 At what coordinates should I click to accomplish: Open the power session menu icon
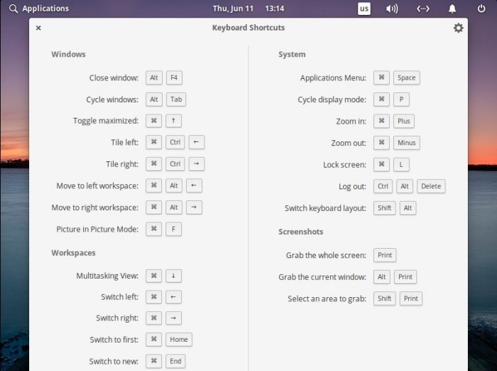[482, 9]
